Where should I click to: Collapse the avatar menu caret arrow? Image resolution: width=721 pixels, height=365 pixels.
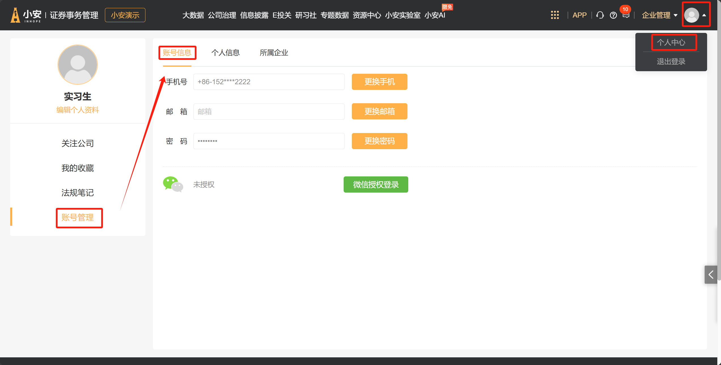click(704, 15)
